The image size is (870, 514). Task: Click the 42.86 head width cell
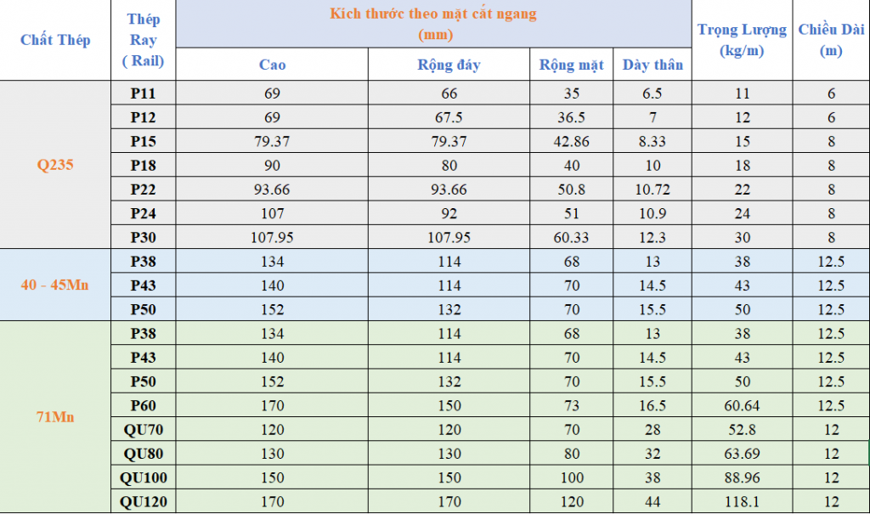click(x=571, y=141)
